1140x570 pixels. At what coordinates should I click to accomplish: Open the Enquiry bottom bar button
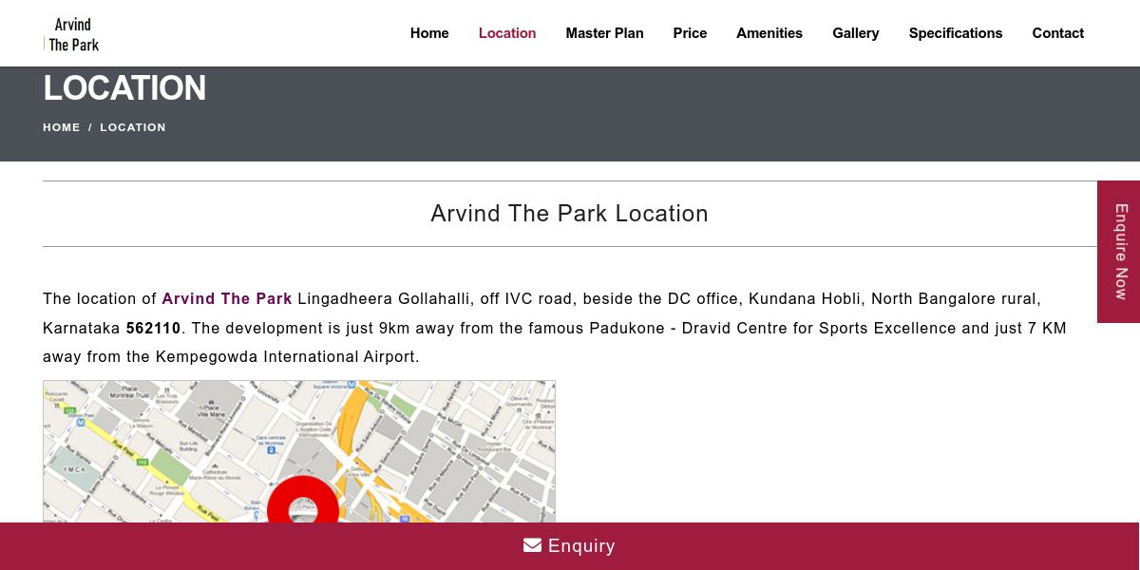[x=570, y=546]
